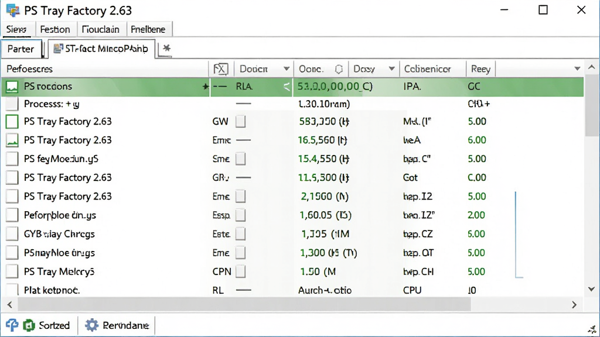Maximize the PS Tray Factory window

(x=543, y=10)
